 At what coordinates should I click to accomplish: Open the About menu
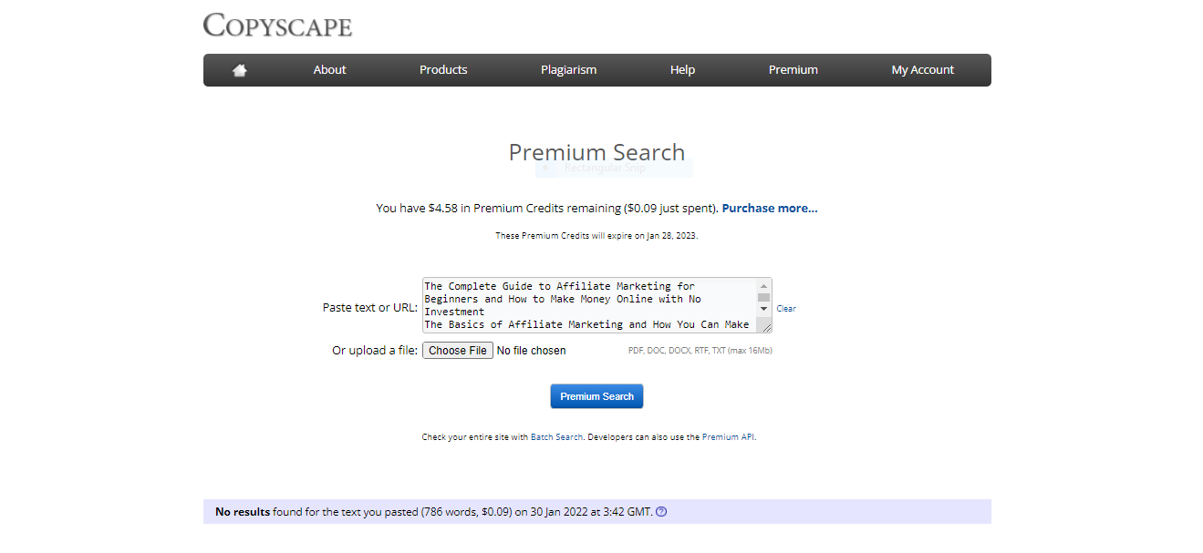point(329,69)
